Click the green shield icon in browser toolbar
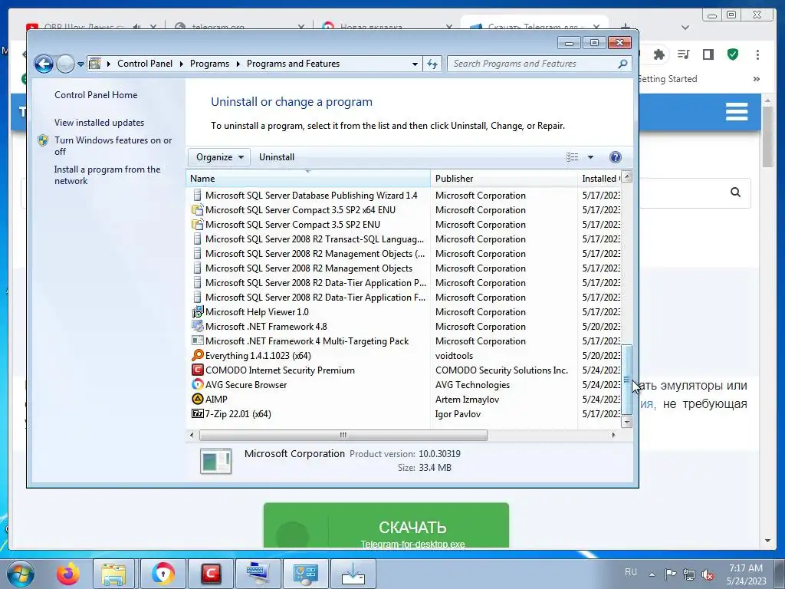This screenshot has width=785, height=589. tap(733, 54)
